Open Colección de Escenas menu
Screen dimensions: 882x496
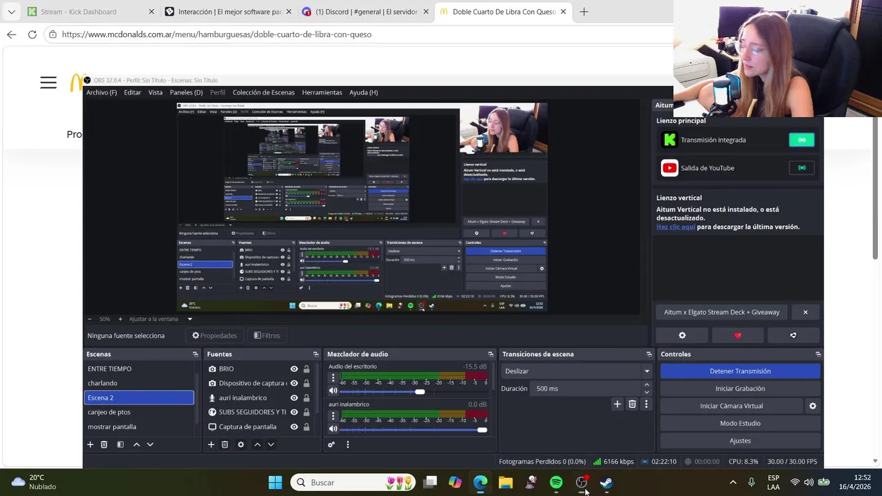point(263,92)
